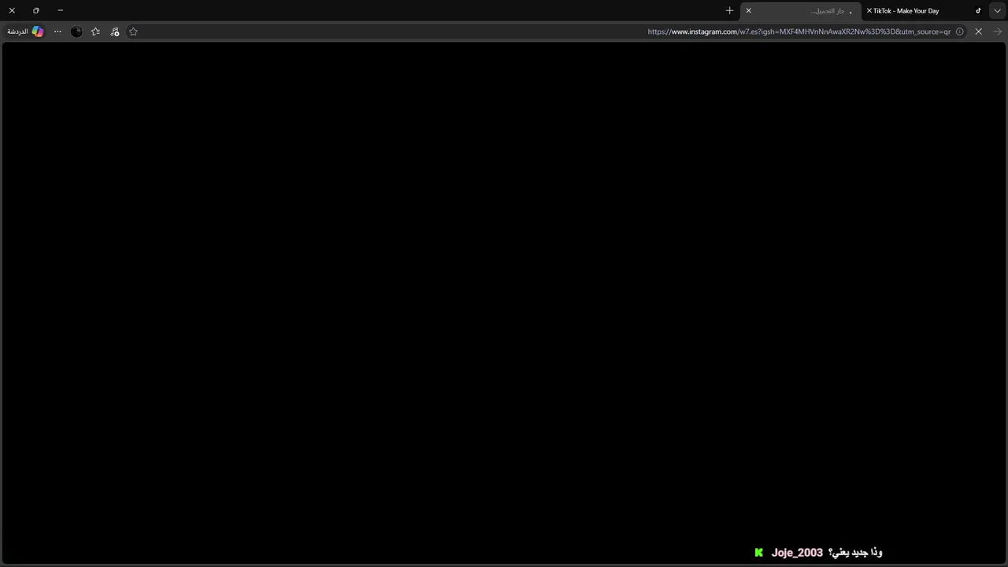Viewport: 1008px width, 567px height.
Task: Open the round profile avatar
Action: click(76, 31)
